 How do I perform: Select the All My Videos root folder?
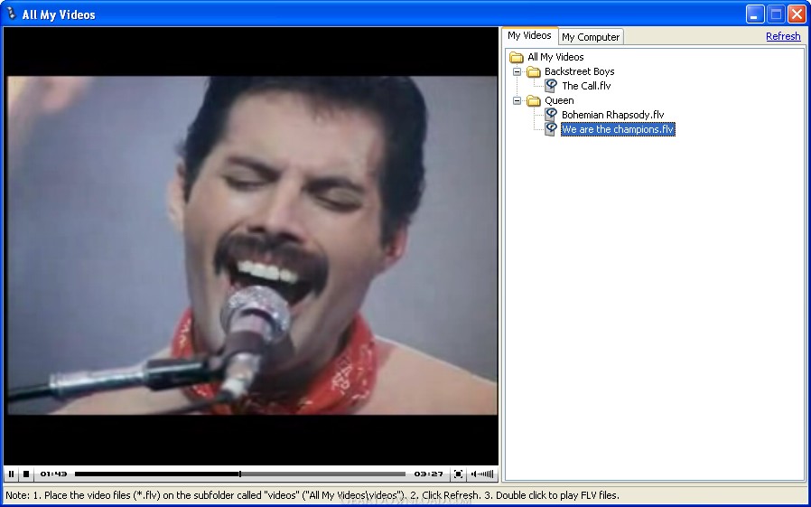(x=555, y=57)
